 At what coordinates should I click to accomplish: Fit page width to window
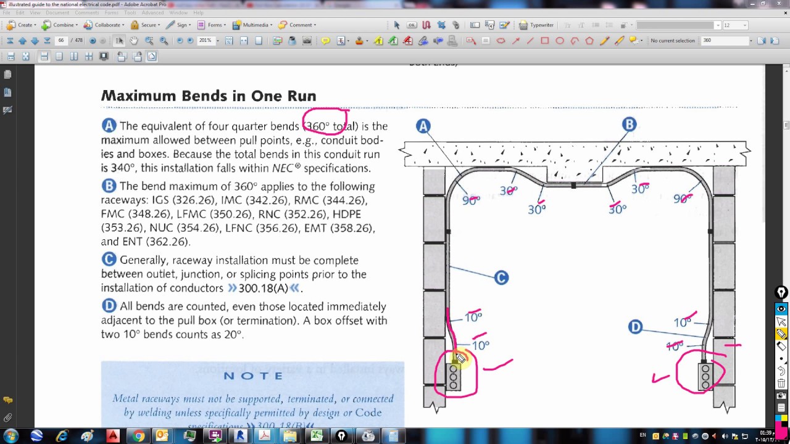244,41
